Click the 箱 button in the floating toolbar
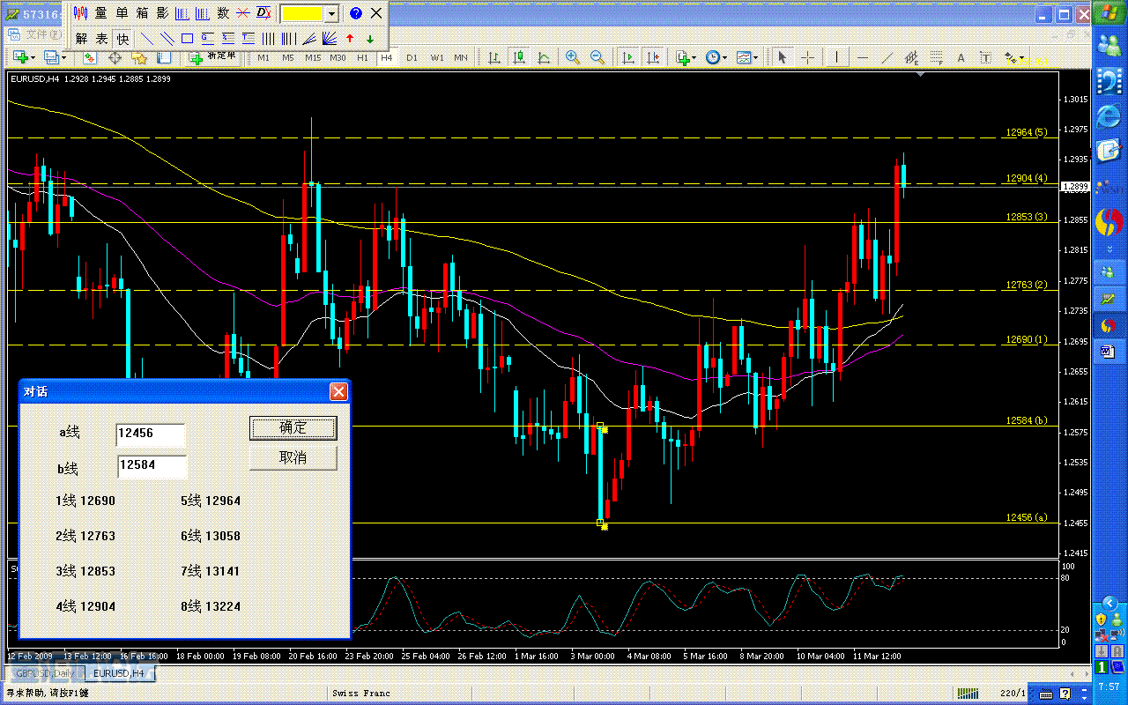Image resolution: width=1128 pixels, height=705 pixels. [142, 13]
